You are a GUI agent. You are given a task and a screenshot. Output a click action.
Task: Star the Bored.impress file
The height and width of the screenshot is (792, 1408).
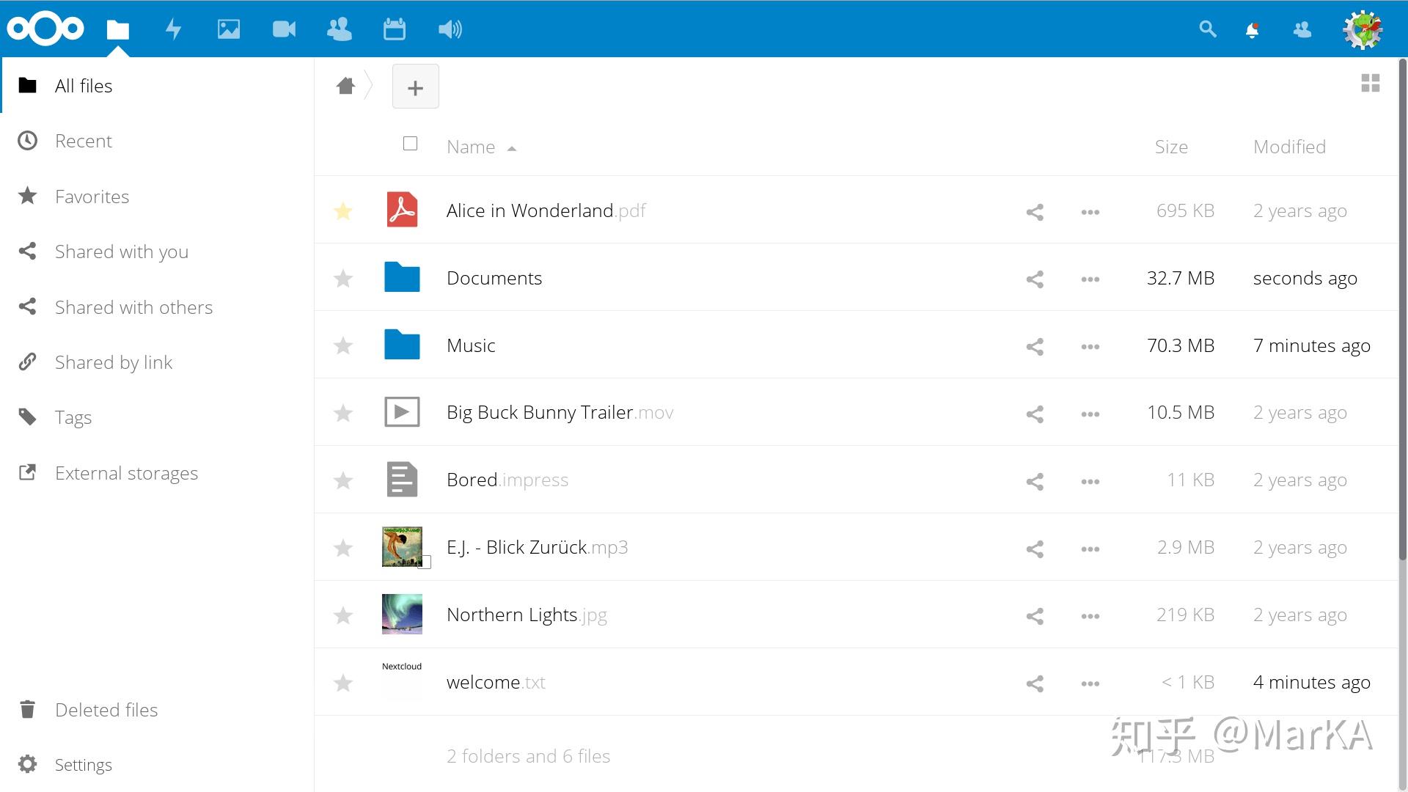pos(343,480)
